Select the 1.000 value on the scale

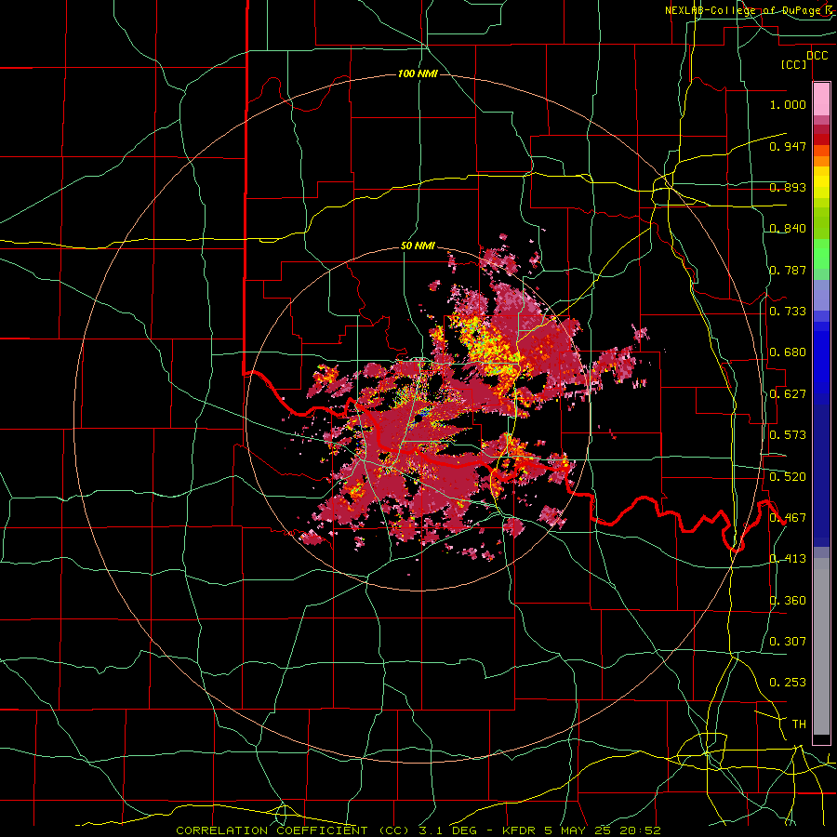pyautogui.click(x=788, y=104)
